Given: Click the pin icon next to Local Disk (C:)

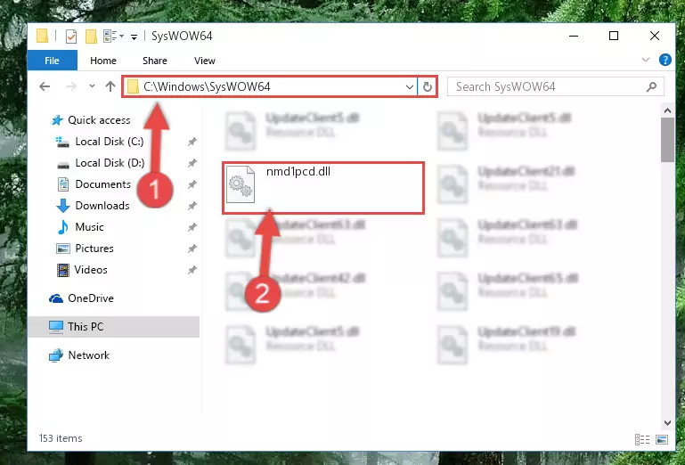Looking at the screenshot, I should [x=192, y=142].
